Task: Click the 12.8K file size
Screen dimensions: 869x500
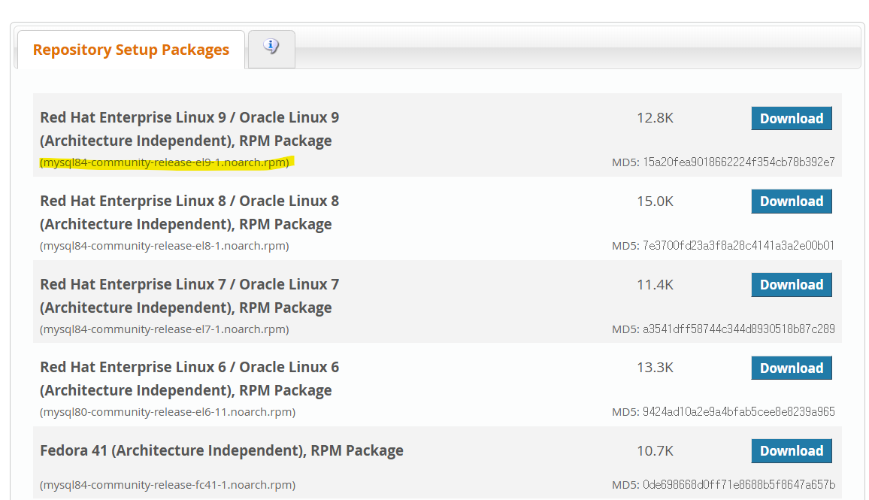Action: click(x=655, y=117)
